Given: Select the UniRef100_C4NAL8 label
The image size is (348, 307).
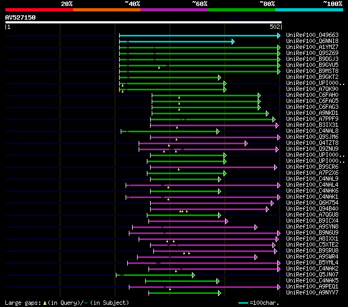Looking at the screenshot, I should [x=312, y=131].
